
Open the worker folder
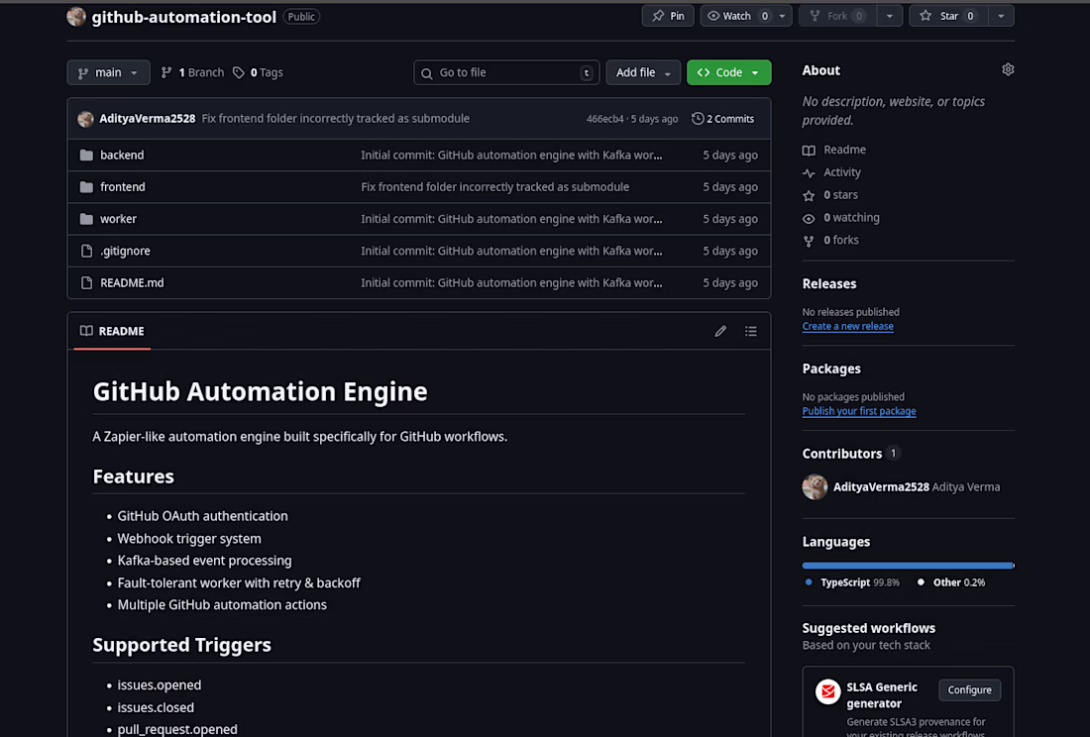[x=118, y=219]
